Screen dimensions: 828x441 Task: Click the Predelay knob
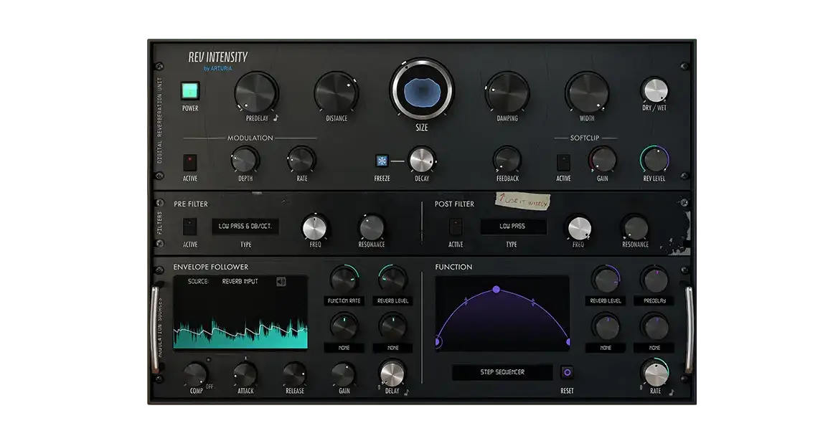pyautogui.click(x=256, y=93)
